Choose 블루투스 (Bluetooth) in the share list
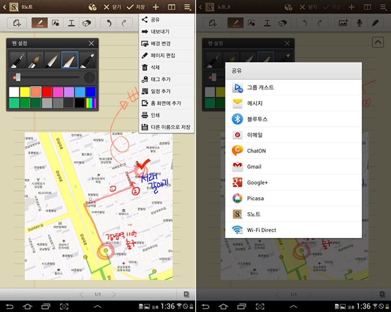The height and width of the screenshot is (312, 391). (x=257, y=119)
